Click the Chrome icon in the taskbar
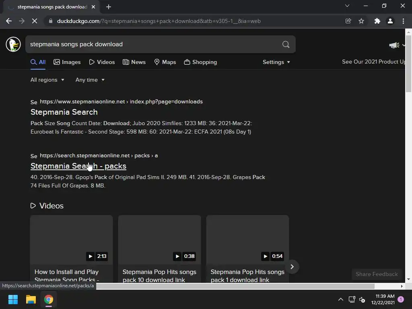The height and width of the screenshot is (309, 412). pos(49,299)
